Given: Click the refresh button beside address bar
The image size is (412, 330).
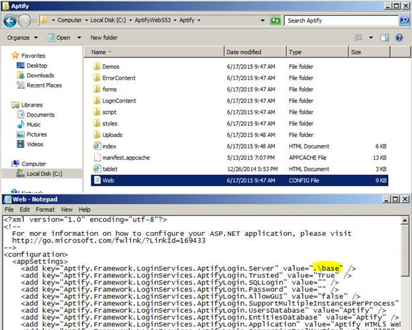Looking at the screenshot, I should tap(276, 21).
